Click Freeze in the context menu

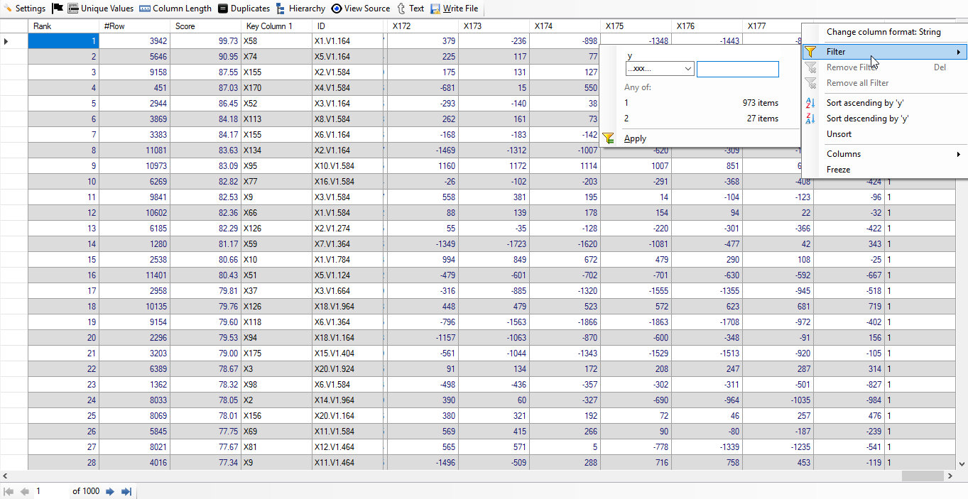click(x=838, y=170)
